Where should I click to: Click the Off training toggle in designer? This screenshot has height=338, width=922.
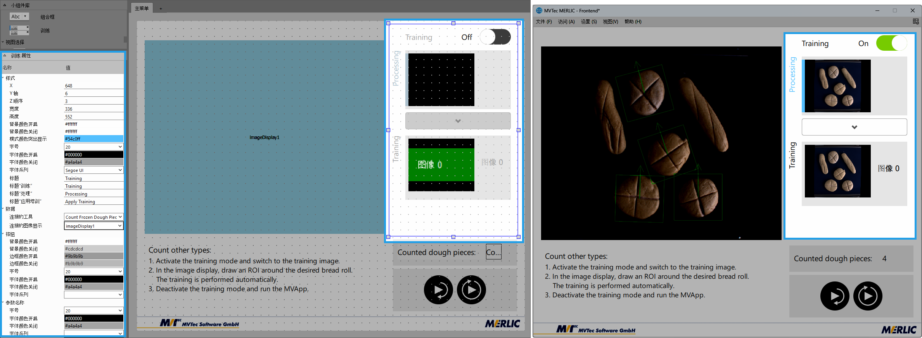click(495, 37)
